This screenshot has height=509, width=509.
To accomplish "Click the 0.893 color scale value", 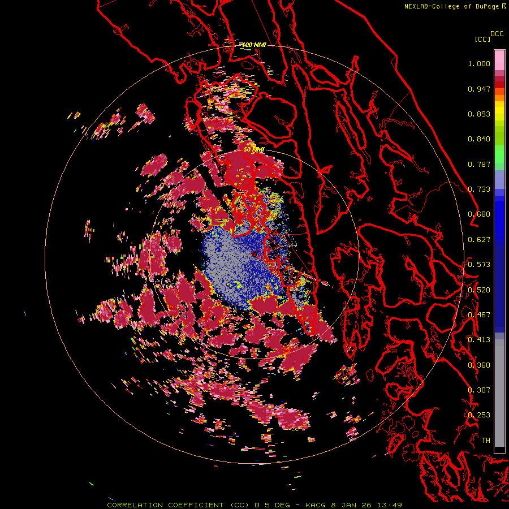I will click(x=479, y=114).
